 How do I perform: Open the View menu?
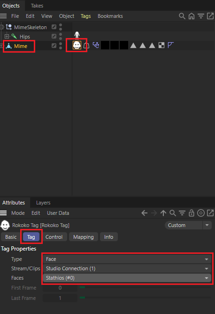click(x=46, y=16)
